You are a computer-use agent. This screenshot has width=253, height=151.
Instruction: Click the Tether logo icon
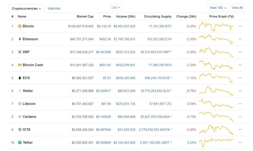20,142
